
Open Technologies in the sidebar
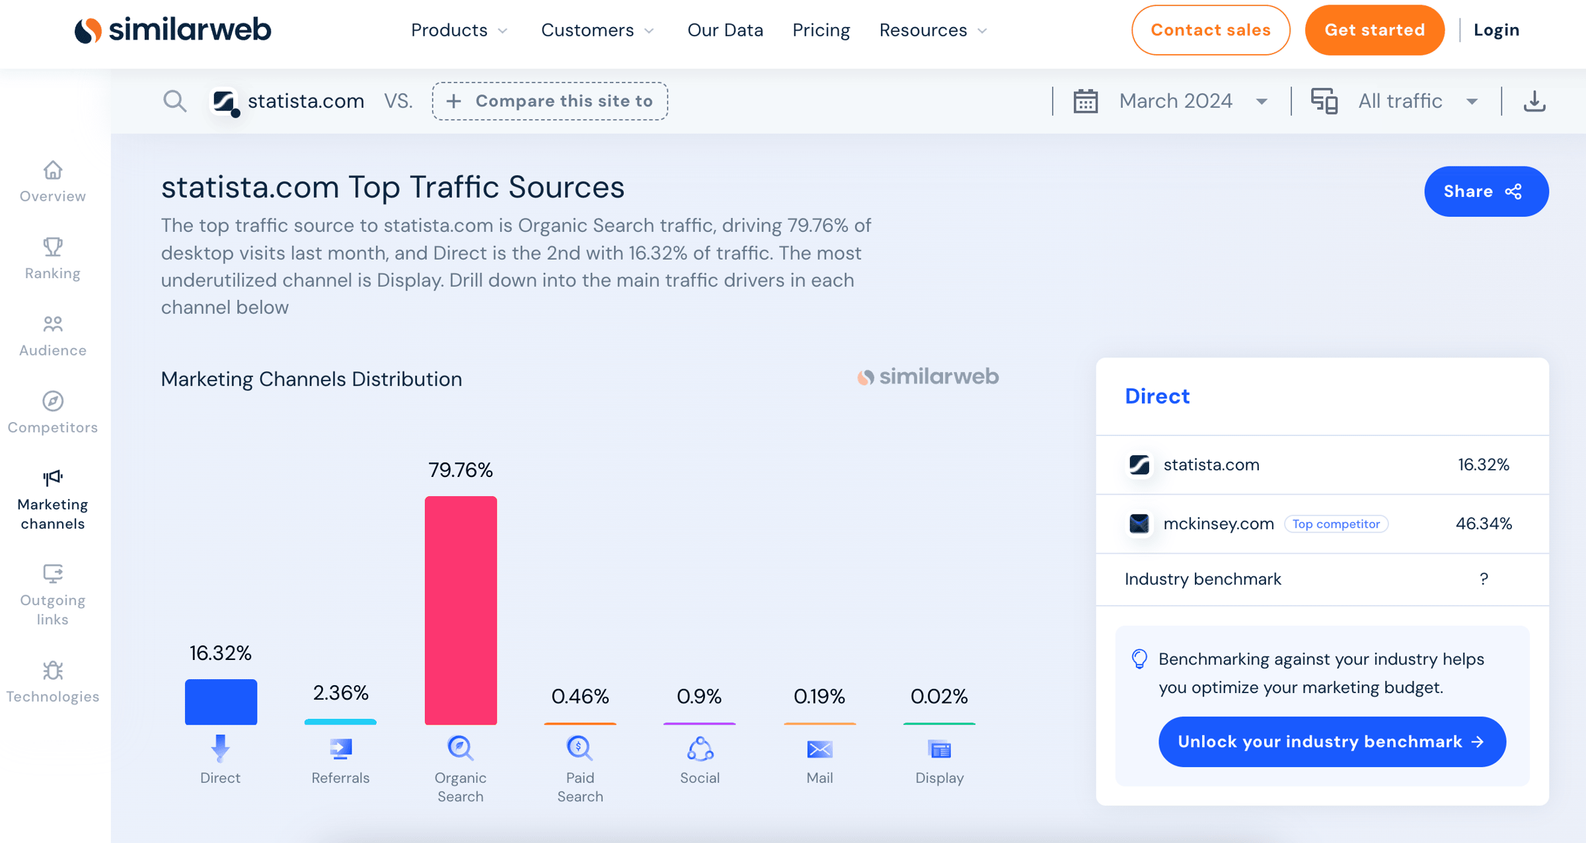pos(53,682)
